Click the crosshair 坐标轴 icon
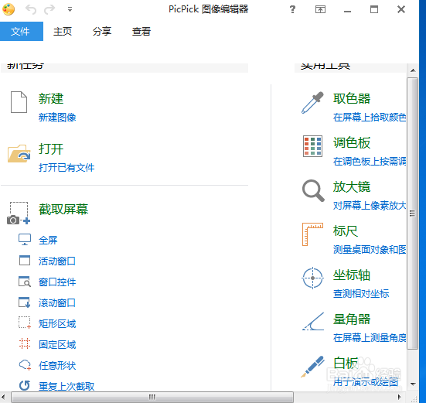Viewport: 426px width, 403px height. coord(312,278)
